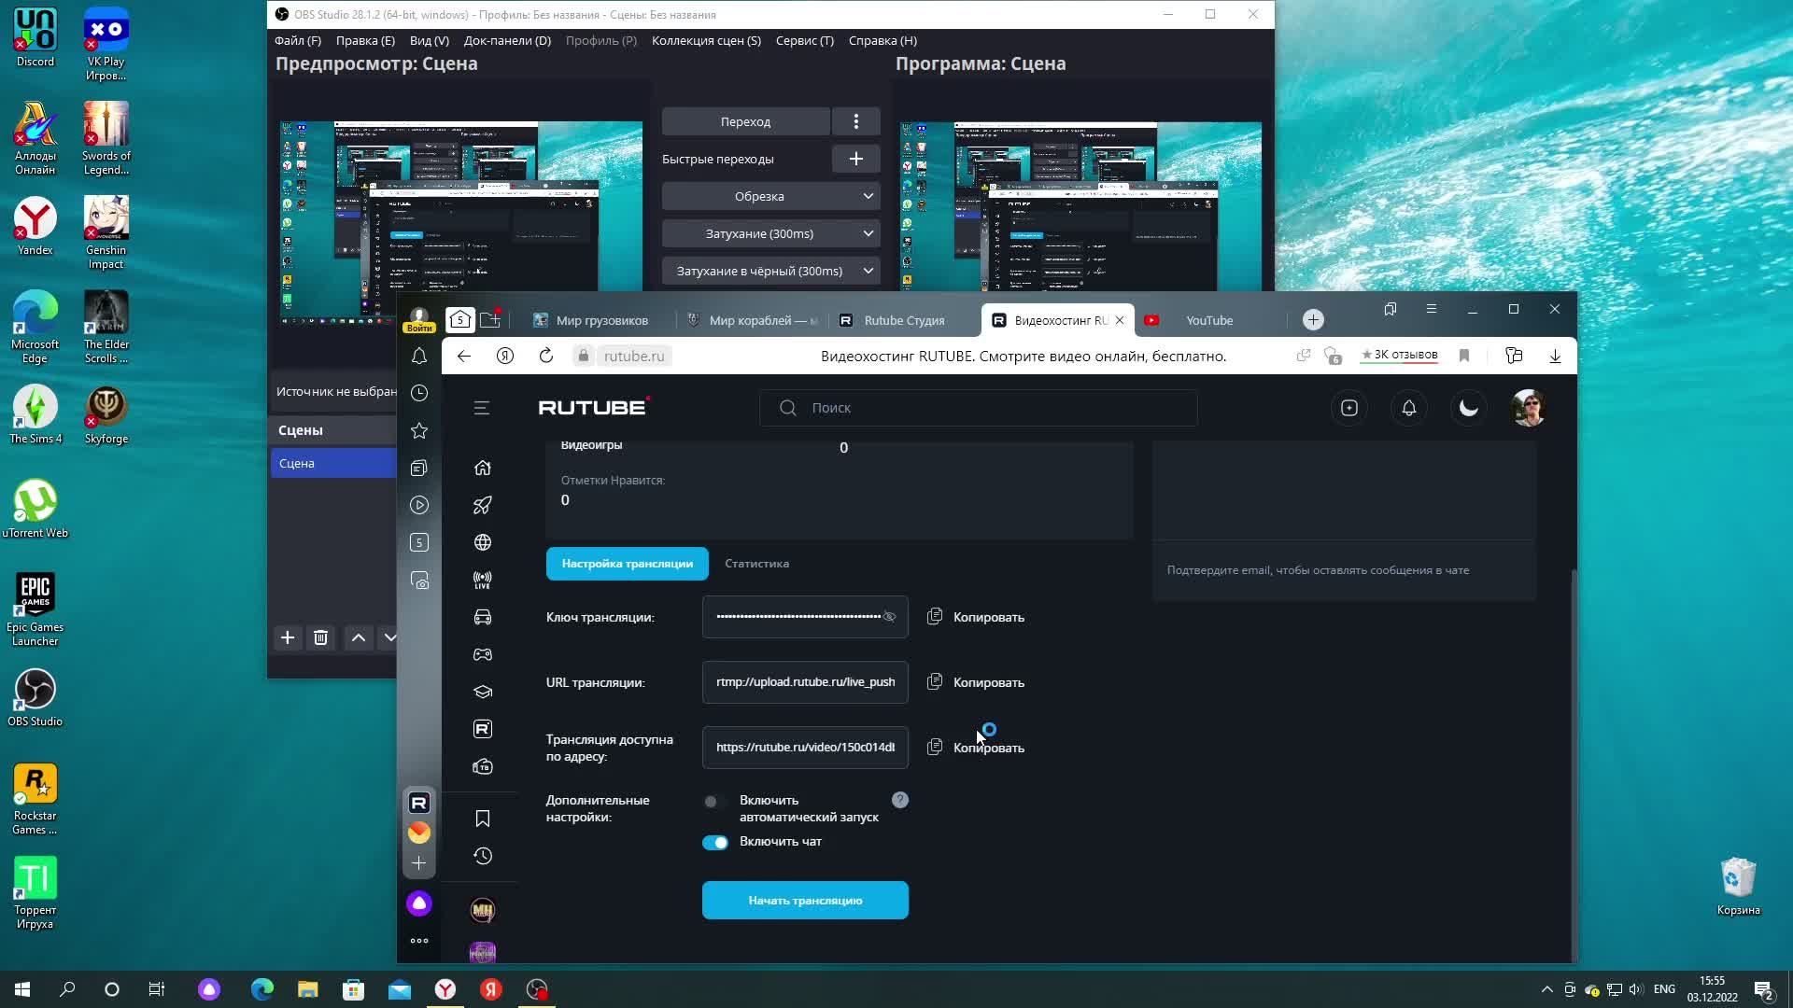This screenshot has width=1793, height=1008.
Task: Open the Microsoft Edge icon in the taskbar
Action: point(262,989)
